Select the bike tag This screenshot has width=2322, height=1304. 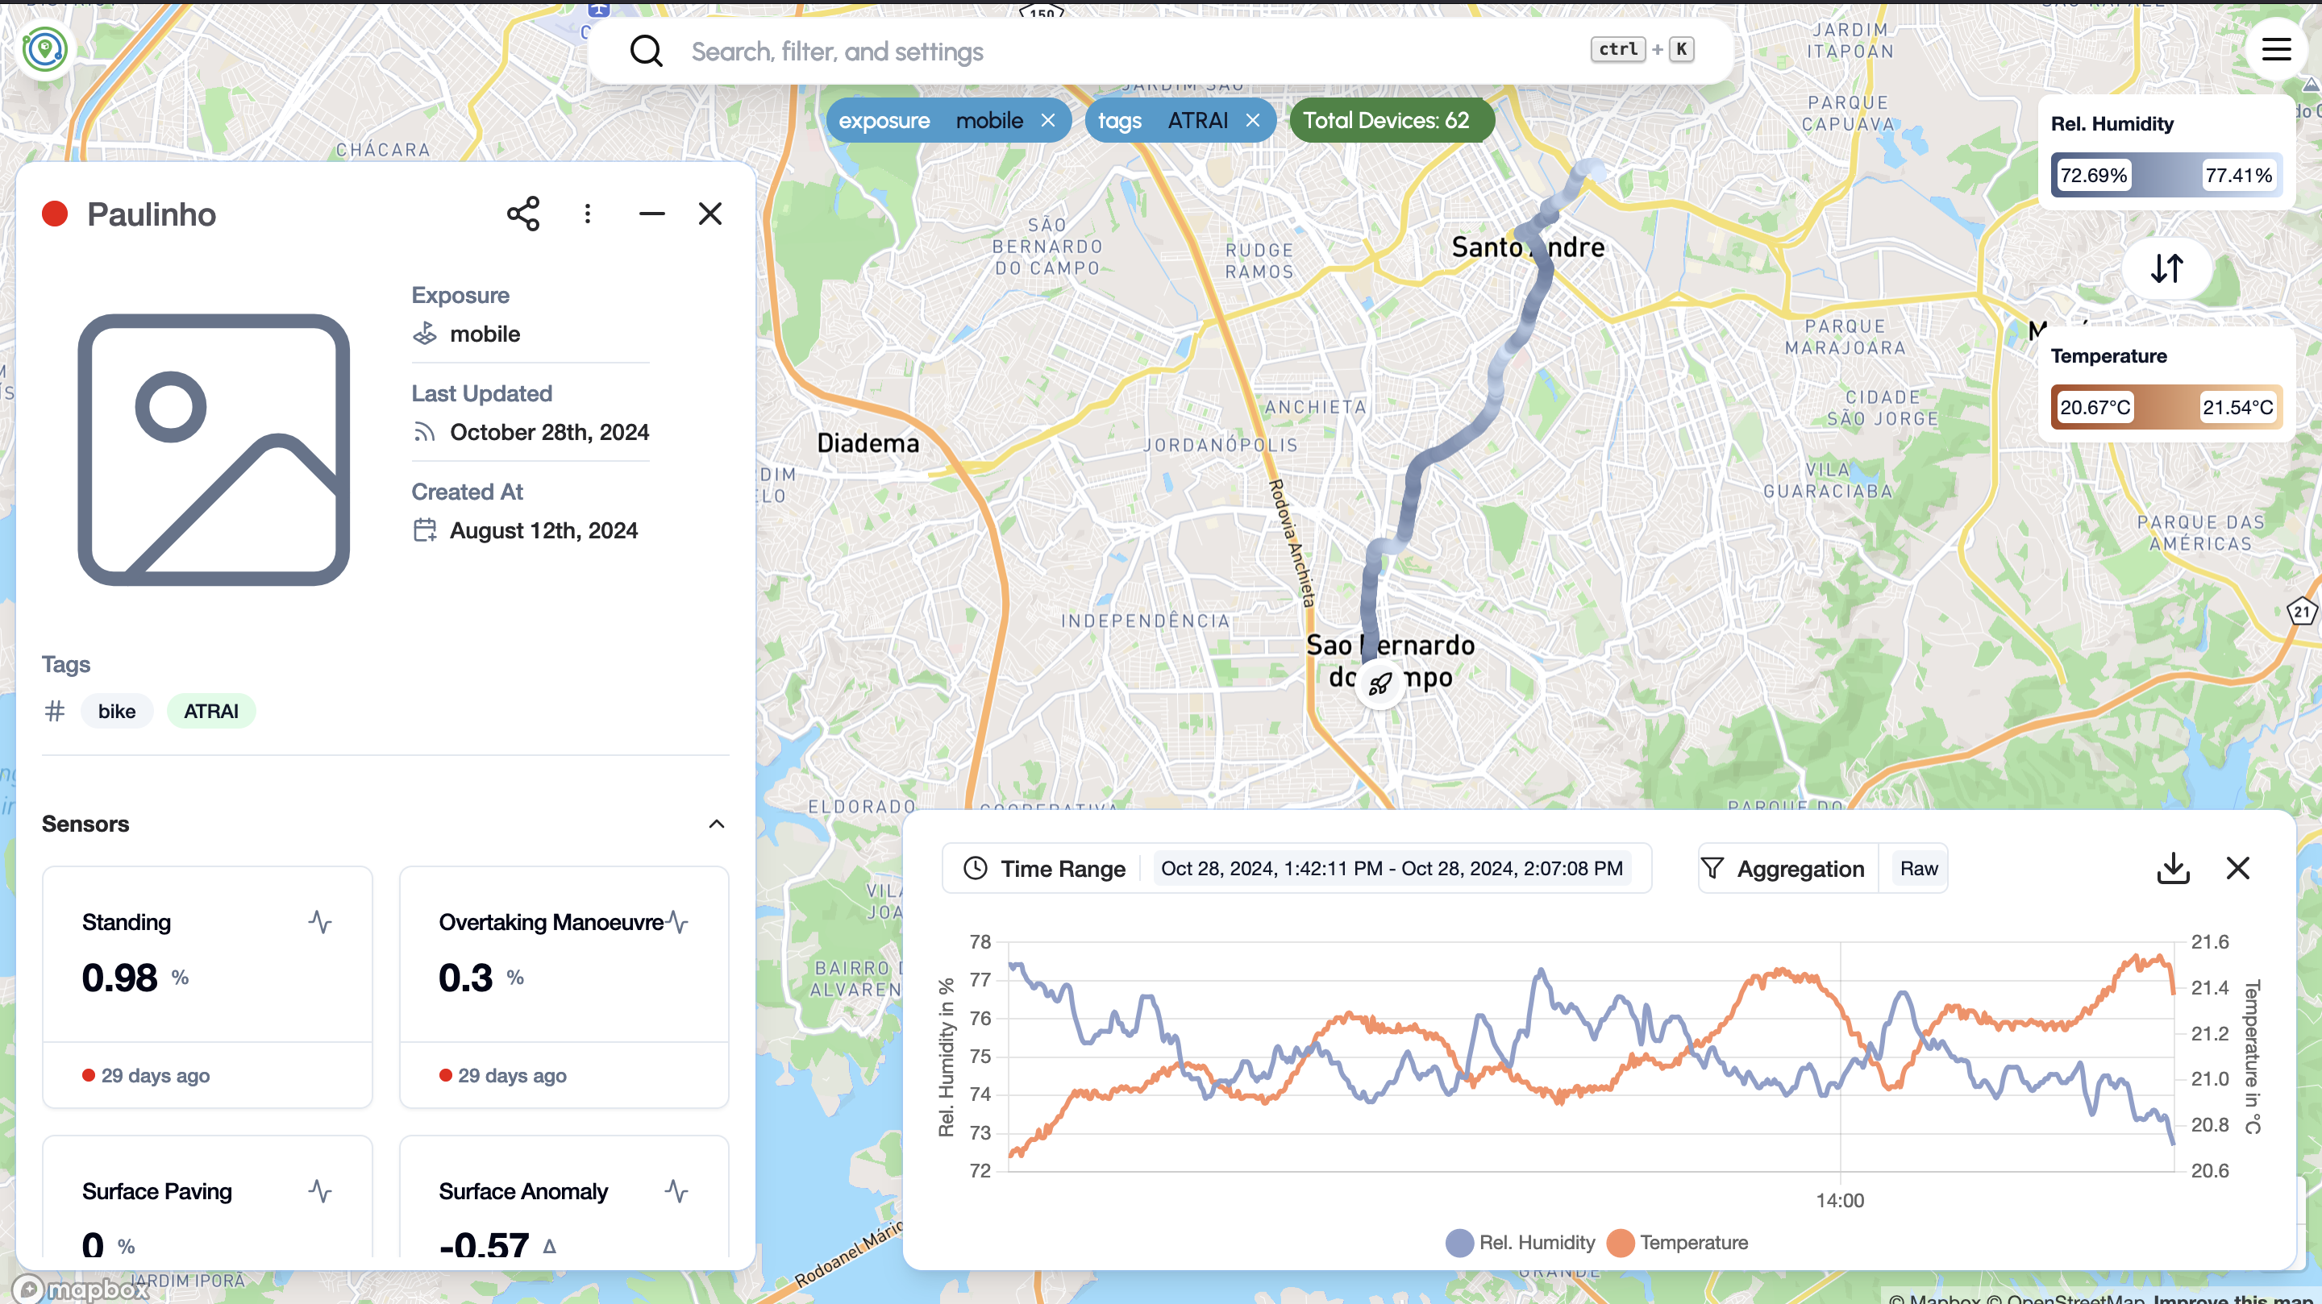click(116, 711)
